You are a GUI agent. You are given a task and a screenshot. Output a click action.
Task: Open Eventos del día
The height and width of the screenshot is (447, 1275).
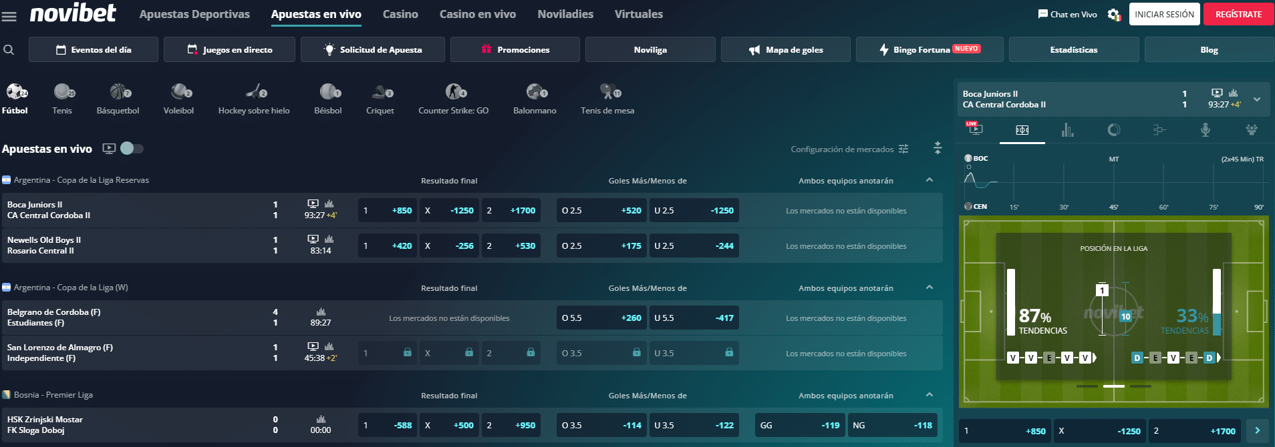(x=94, y=49)
